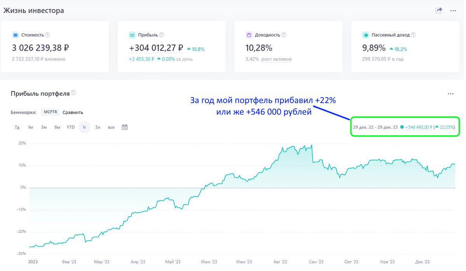This screenshot has width=466, height=271.
Task: Click the Июн '23 axis label
Action: [x=209, y=262]
